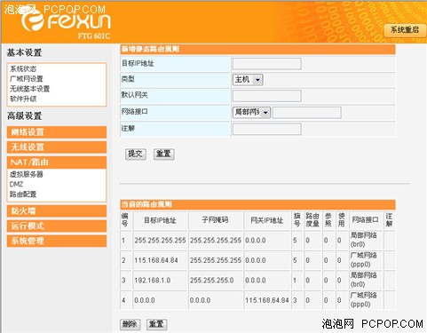This screenshot has width=427, height=333.
Task: Focus the 注解 input field
Action: pyautogui.click(x=267, y=130)
